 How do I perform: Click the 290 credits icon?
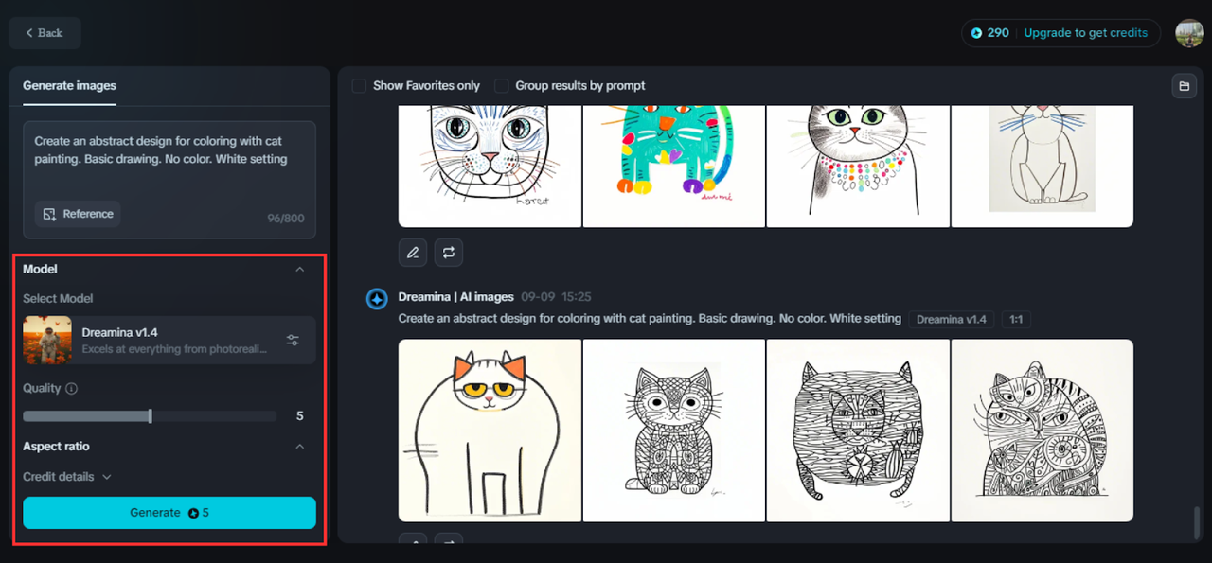(976, 33)
